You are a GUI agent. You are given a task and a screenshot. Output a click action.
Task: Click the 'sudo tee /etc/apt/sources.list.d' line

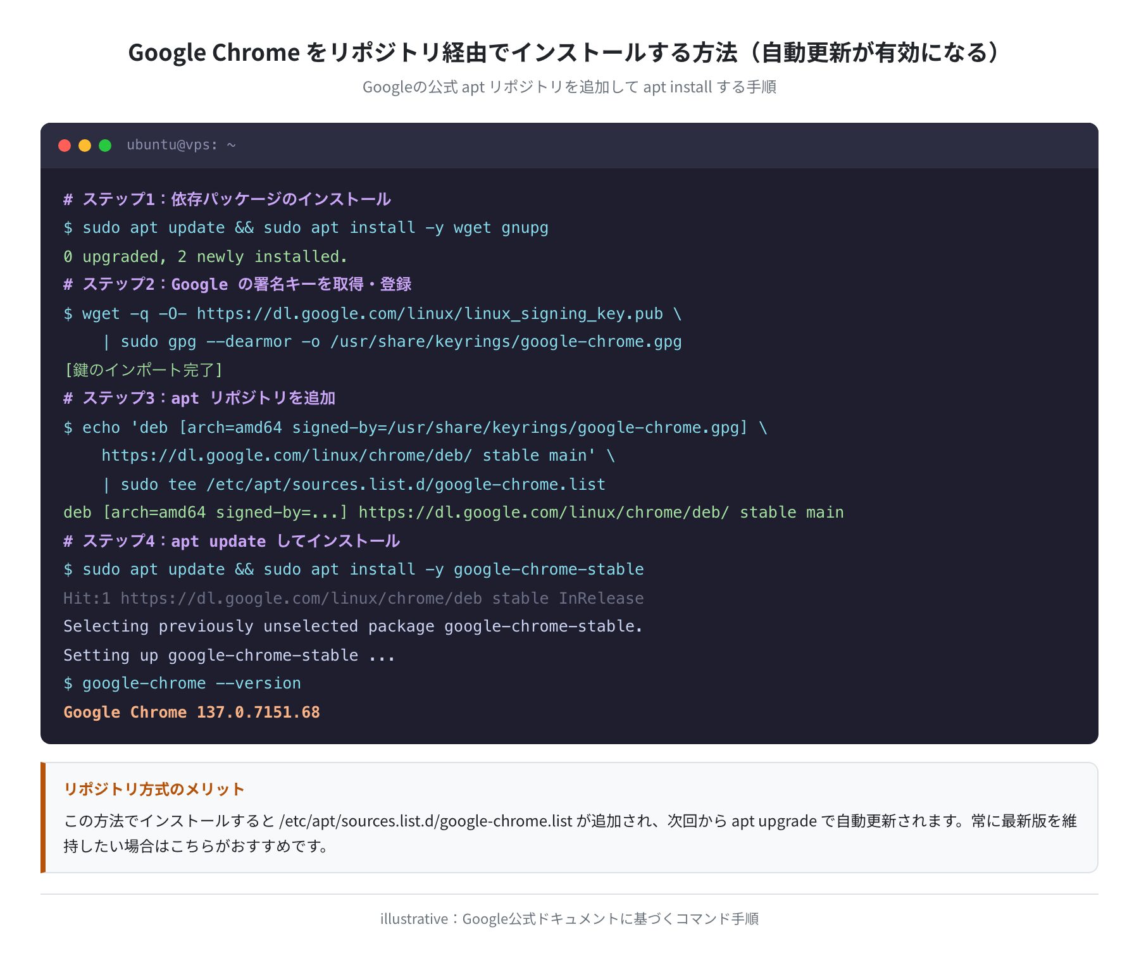coord(354,484)
